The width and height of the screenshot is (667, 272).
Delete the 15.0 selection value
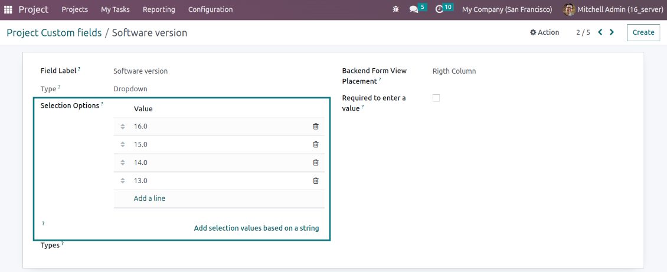tap(316, 145)
